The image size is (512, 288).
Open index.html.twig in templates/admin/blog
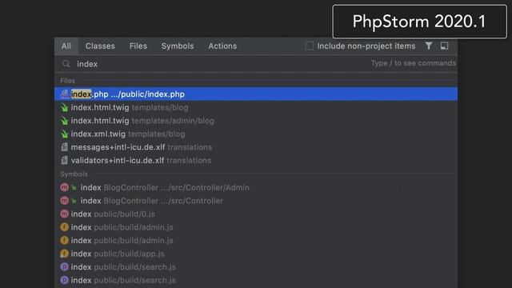[256, 121]
